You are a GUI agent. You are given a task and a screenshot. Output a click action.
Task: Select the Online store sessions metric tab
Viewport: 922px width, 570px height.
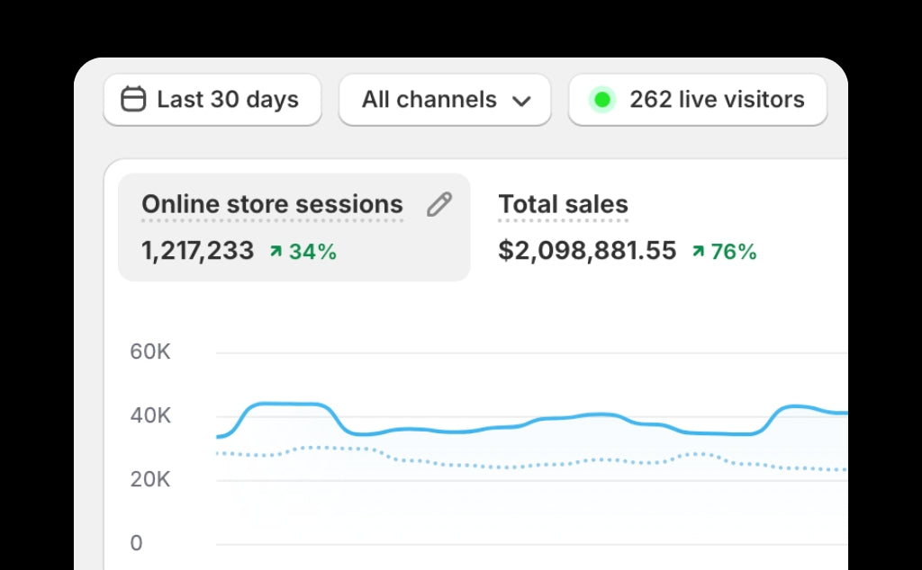(272, 205)
